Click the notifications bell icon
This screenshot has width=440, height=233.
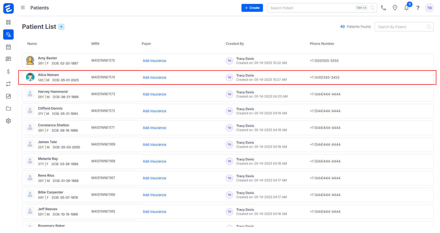(x=406, y=8)
